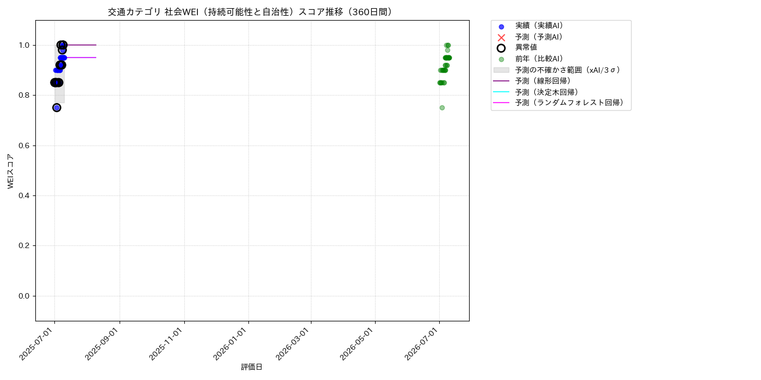
Task: Click the y-axis label WEIスコア
Action: click(x=11, y=171)
